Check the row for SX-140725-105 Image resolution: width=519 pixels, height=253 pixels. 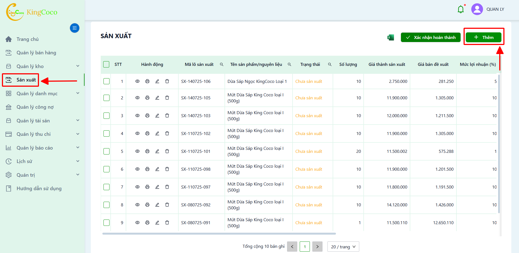[x=106, y=98]
